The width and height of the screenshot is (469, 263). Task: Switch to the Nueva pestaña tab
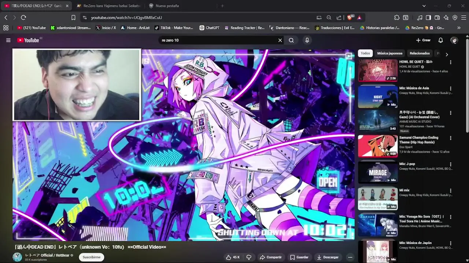click(x=180, y=6)
